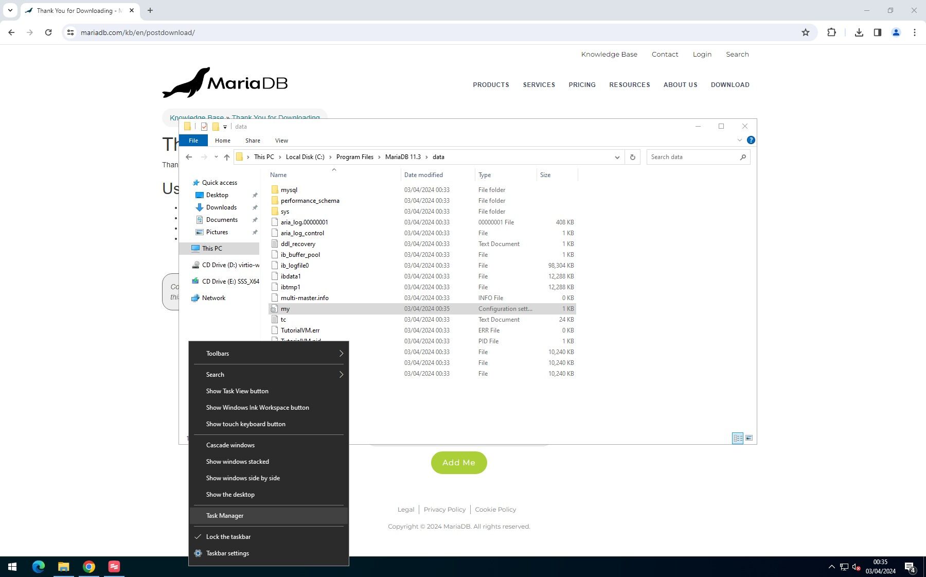
Task: Open Pictures in navigation pane
Action: 217,232
